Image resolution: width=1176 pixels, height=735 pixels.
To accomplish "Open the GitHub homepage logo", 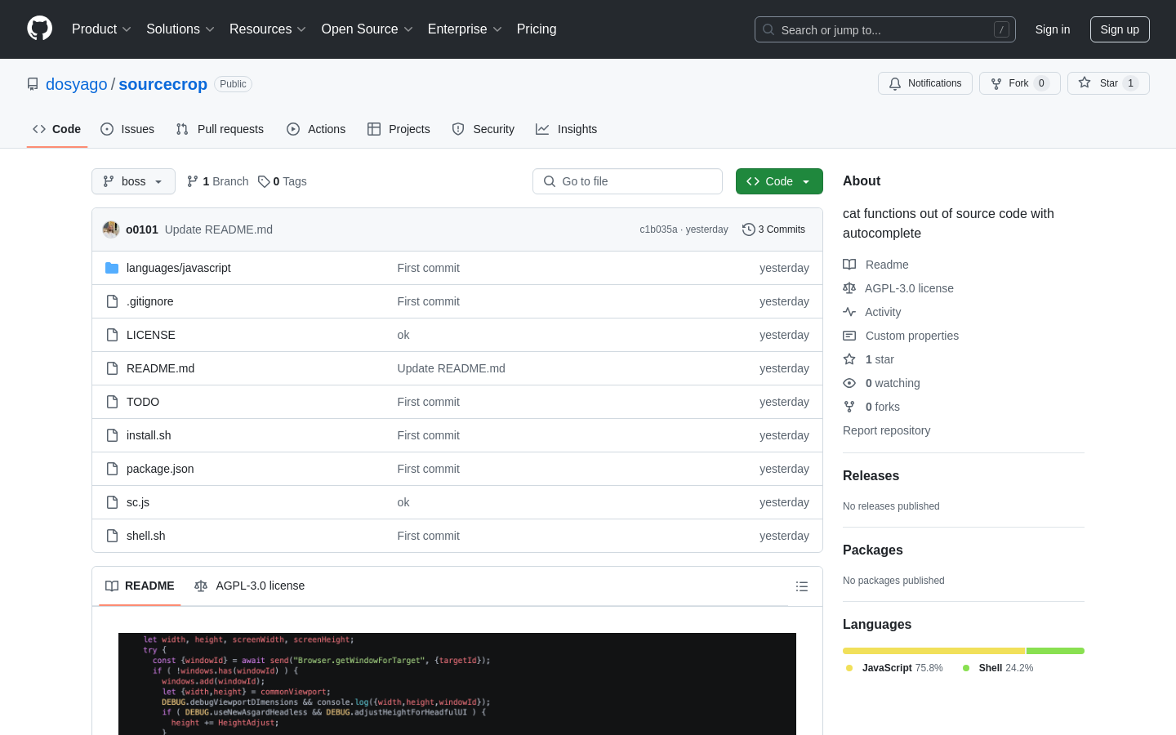I will pyautogui.click(x=40, y=29).
